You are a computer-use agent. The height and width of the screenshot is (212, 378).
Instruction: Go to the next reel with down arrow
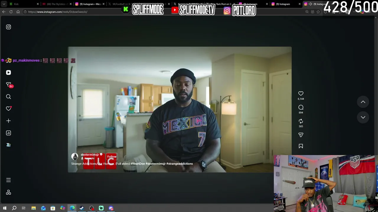363,117
